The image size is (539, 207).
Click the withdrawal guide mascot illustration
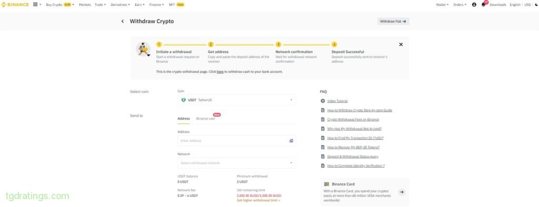(143, 50)
